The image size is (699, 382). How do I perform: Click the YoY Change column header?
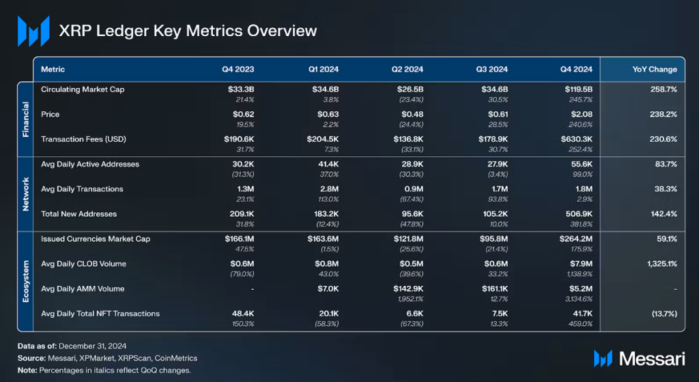tap(655, 70)
